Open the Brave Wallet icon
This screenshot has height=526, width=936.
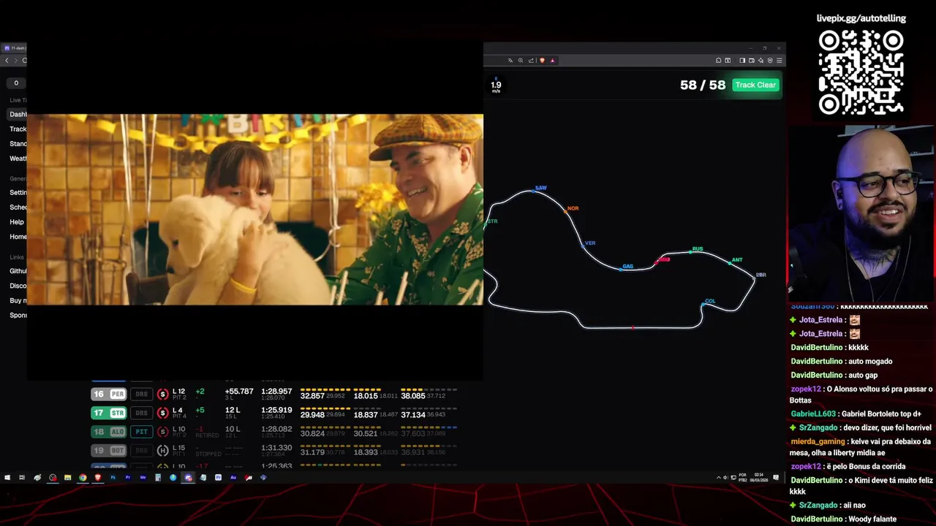752,61
